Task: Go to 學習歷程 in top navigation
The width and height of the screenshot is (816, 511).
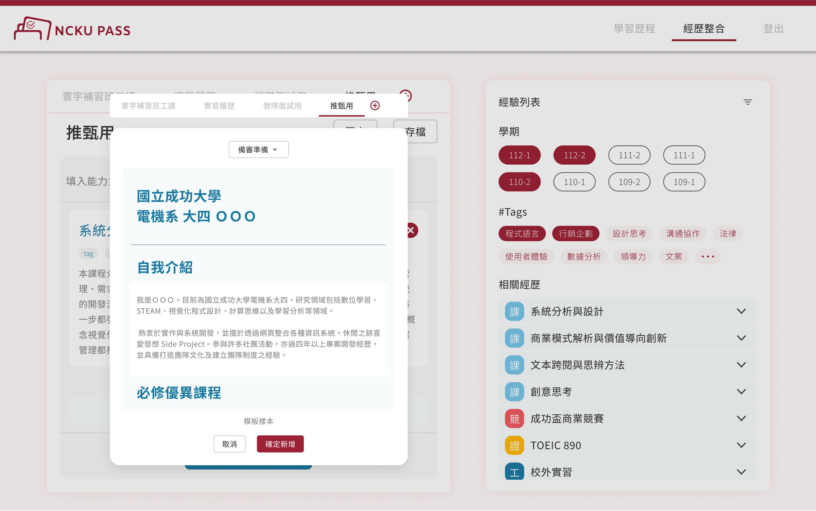Action: point(634,29)
